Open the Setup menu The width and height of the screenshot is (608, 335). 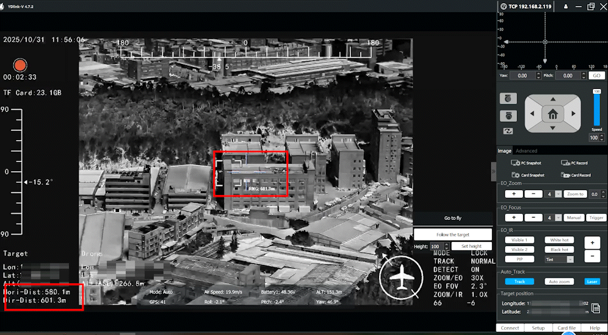tap(538, 328)
